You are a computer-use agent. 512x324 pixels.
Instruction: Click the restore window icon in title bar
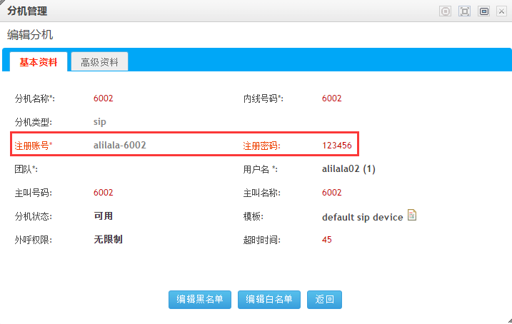483,11
